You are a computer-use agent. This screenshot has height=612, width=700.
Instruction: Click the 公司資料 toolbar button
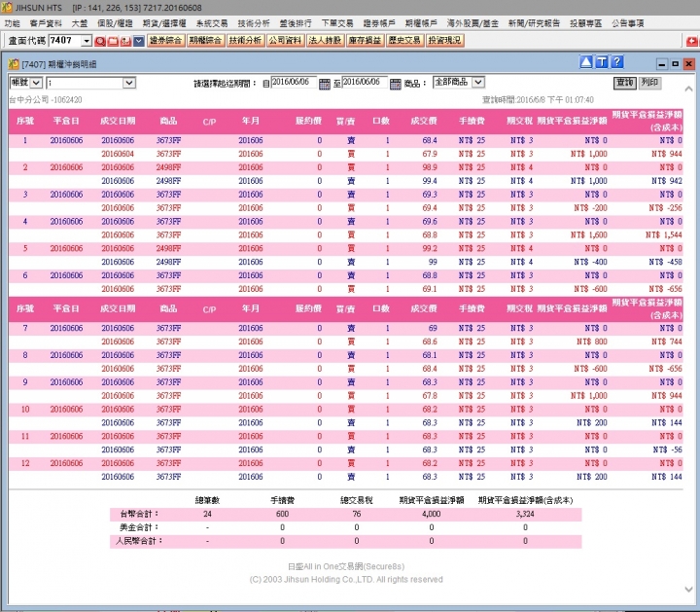click(x=285, y=41)
